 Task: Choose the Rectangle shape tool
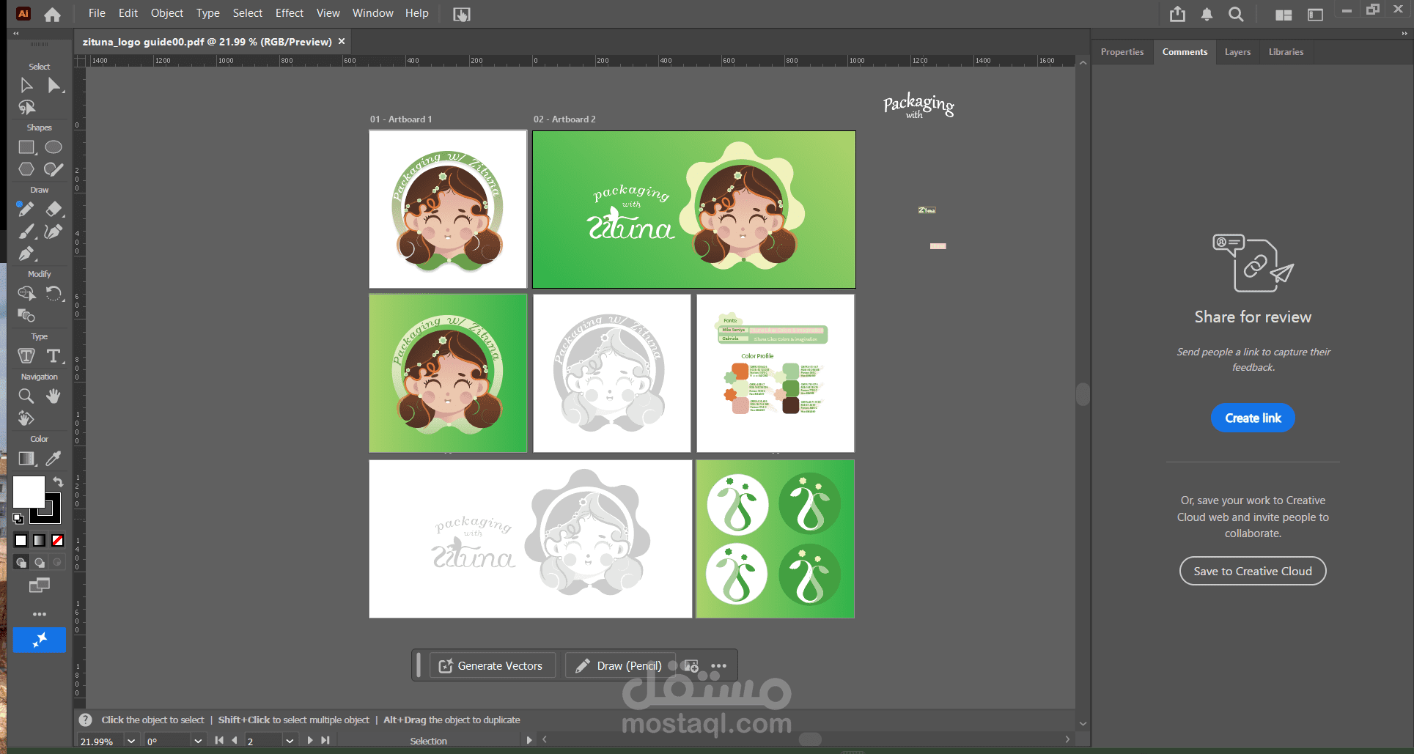tap(26, 147)
